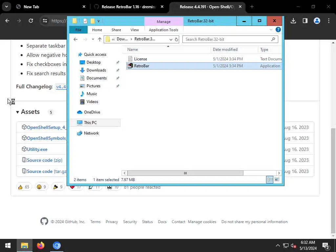This screenshot has height=252, width=336.
Task: Select OneDrive in navigation pane
Action: (x=92, y=112)
